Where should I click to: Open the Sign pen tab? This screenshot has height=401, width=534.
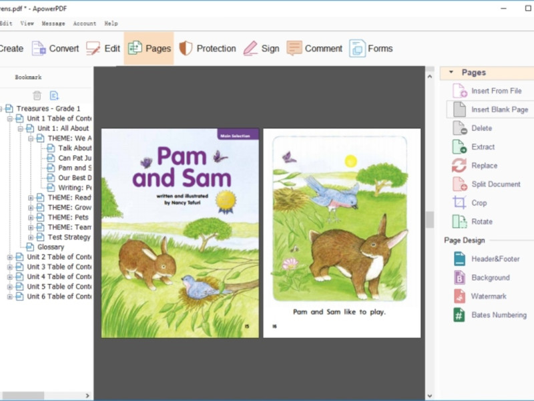[x=261, y=48]
